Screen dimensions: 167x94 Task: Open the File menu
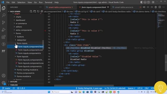(8, 2)
